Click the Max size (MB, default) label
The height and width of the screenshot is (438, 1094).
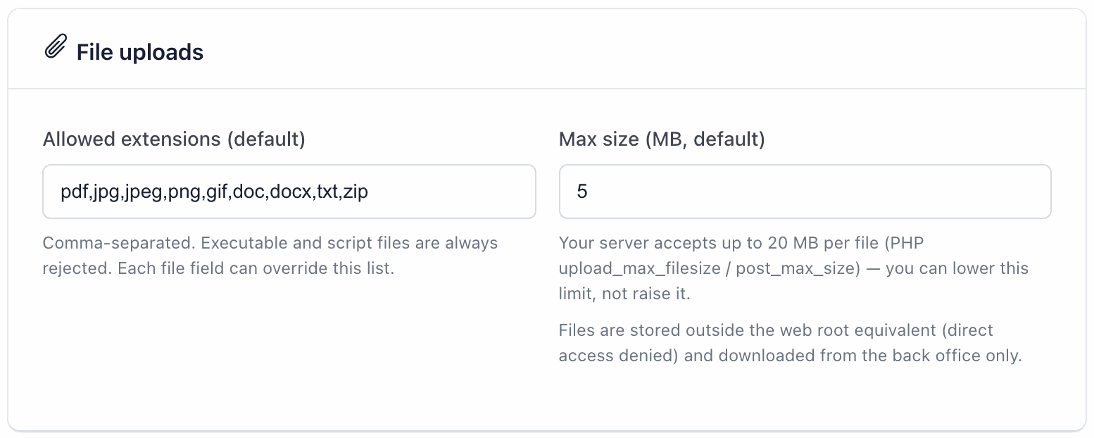(x=662, y=139)
